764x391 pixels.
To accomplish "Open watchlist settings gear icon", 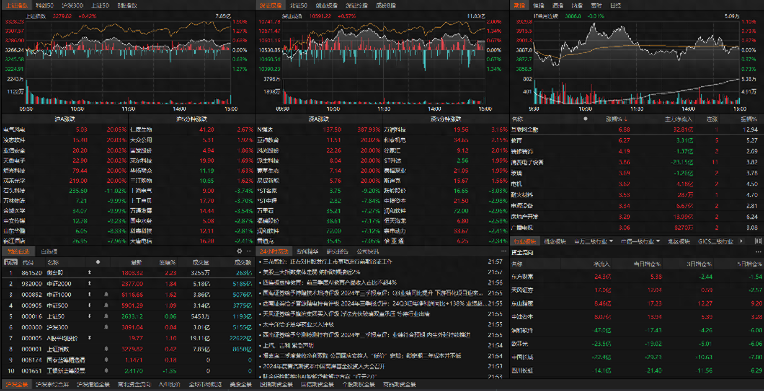I will pyautogui.click(x=239, y=251).
